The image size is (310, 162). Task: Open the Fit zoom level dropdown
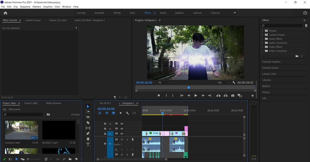164,83
